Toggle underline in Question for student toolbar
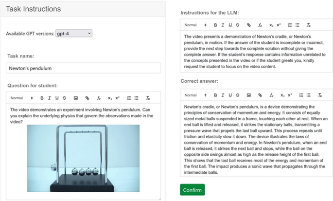This screenshot has width=333, height=201. [57, 98]
